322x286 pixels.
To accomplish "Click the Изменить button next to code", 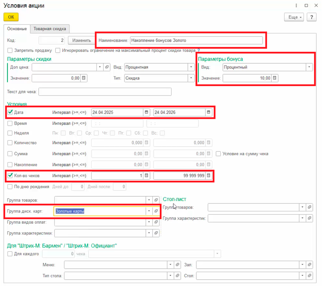I will click(81, 40).
